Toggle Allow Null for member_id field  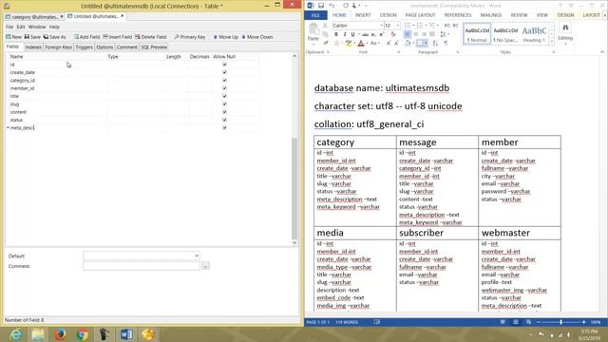224,88
